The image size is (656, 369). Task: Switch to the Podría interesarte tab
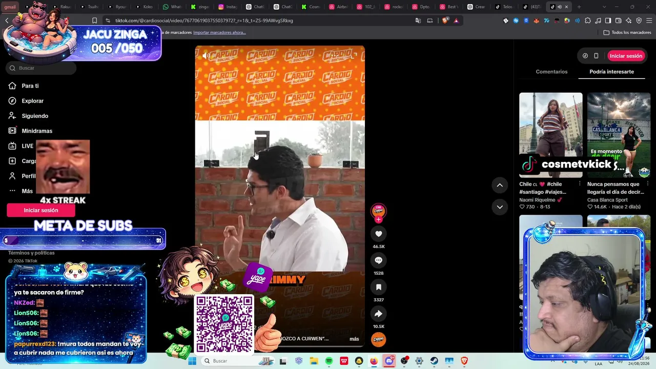[x=611, y=72]
